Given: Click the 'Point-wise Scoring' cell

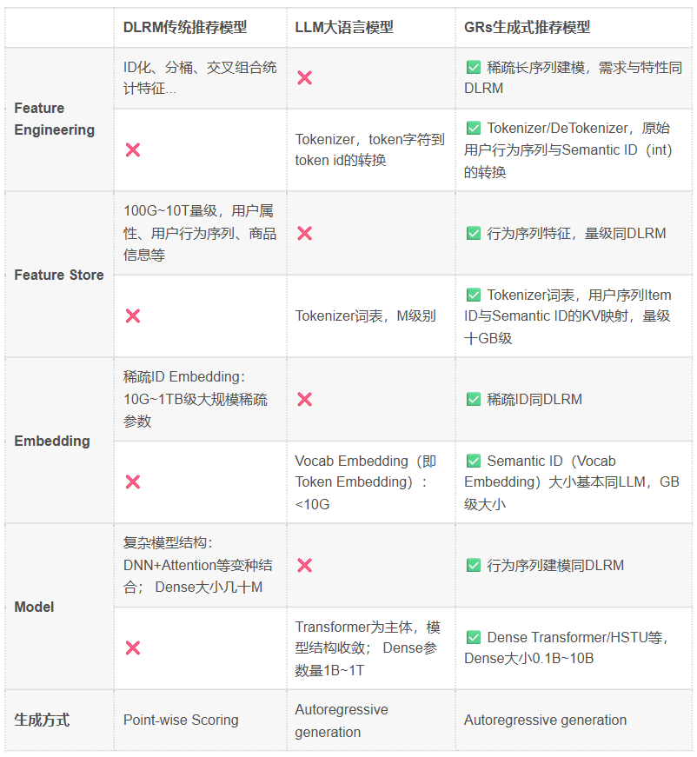Looking at the screenshot, I should click(x=181, y=720).
